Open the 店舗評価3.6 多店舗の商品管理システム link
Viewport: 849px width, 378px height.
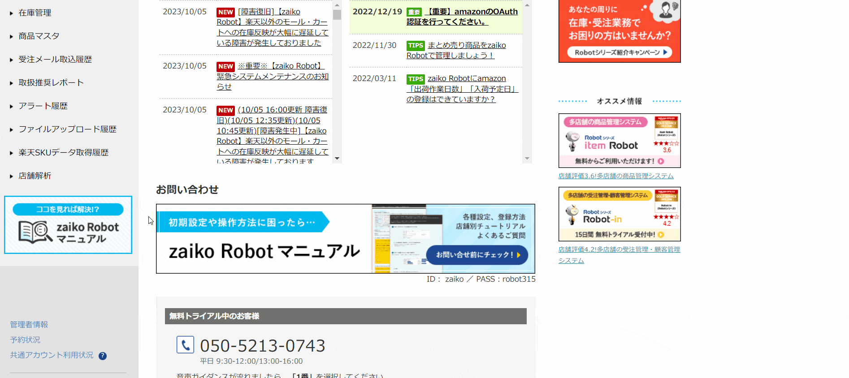[x=616, y=176]
